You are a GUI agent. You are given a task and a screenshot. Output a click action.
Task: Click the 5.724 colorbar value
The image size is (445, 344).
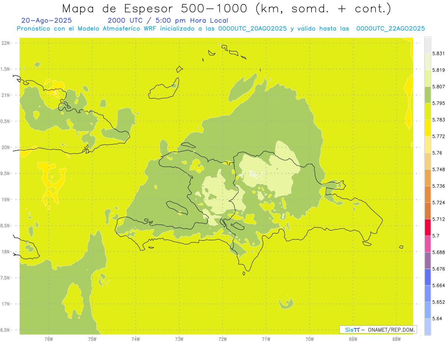(438, 203)
